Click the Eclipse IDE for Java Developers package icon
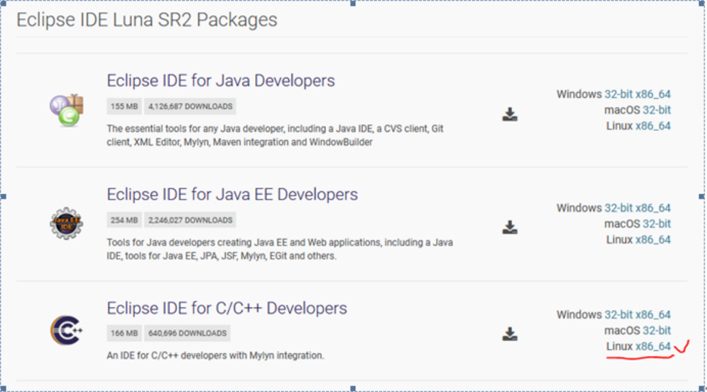 click(67, 110)
